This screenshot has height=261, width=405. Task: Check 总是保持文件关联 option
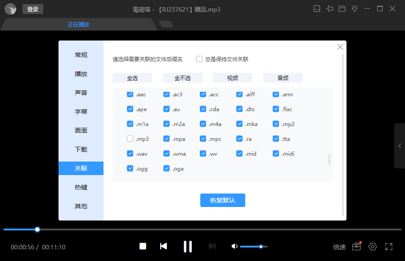click(x=199, y=59)
